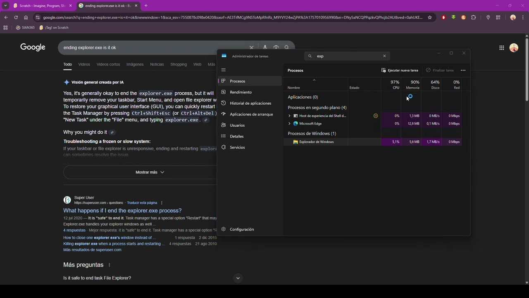Open the three-dot more options in Task Manager
The height and width of the screenshot is (298, 529).
[463, 70]
